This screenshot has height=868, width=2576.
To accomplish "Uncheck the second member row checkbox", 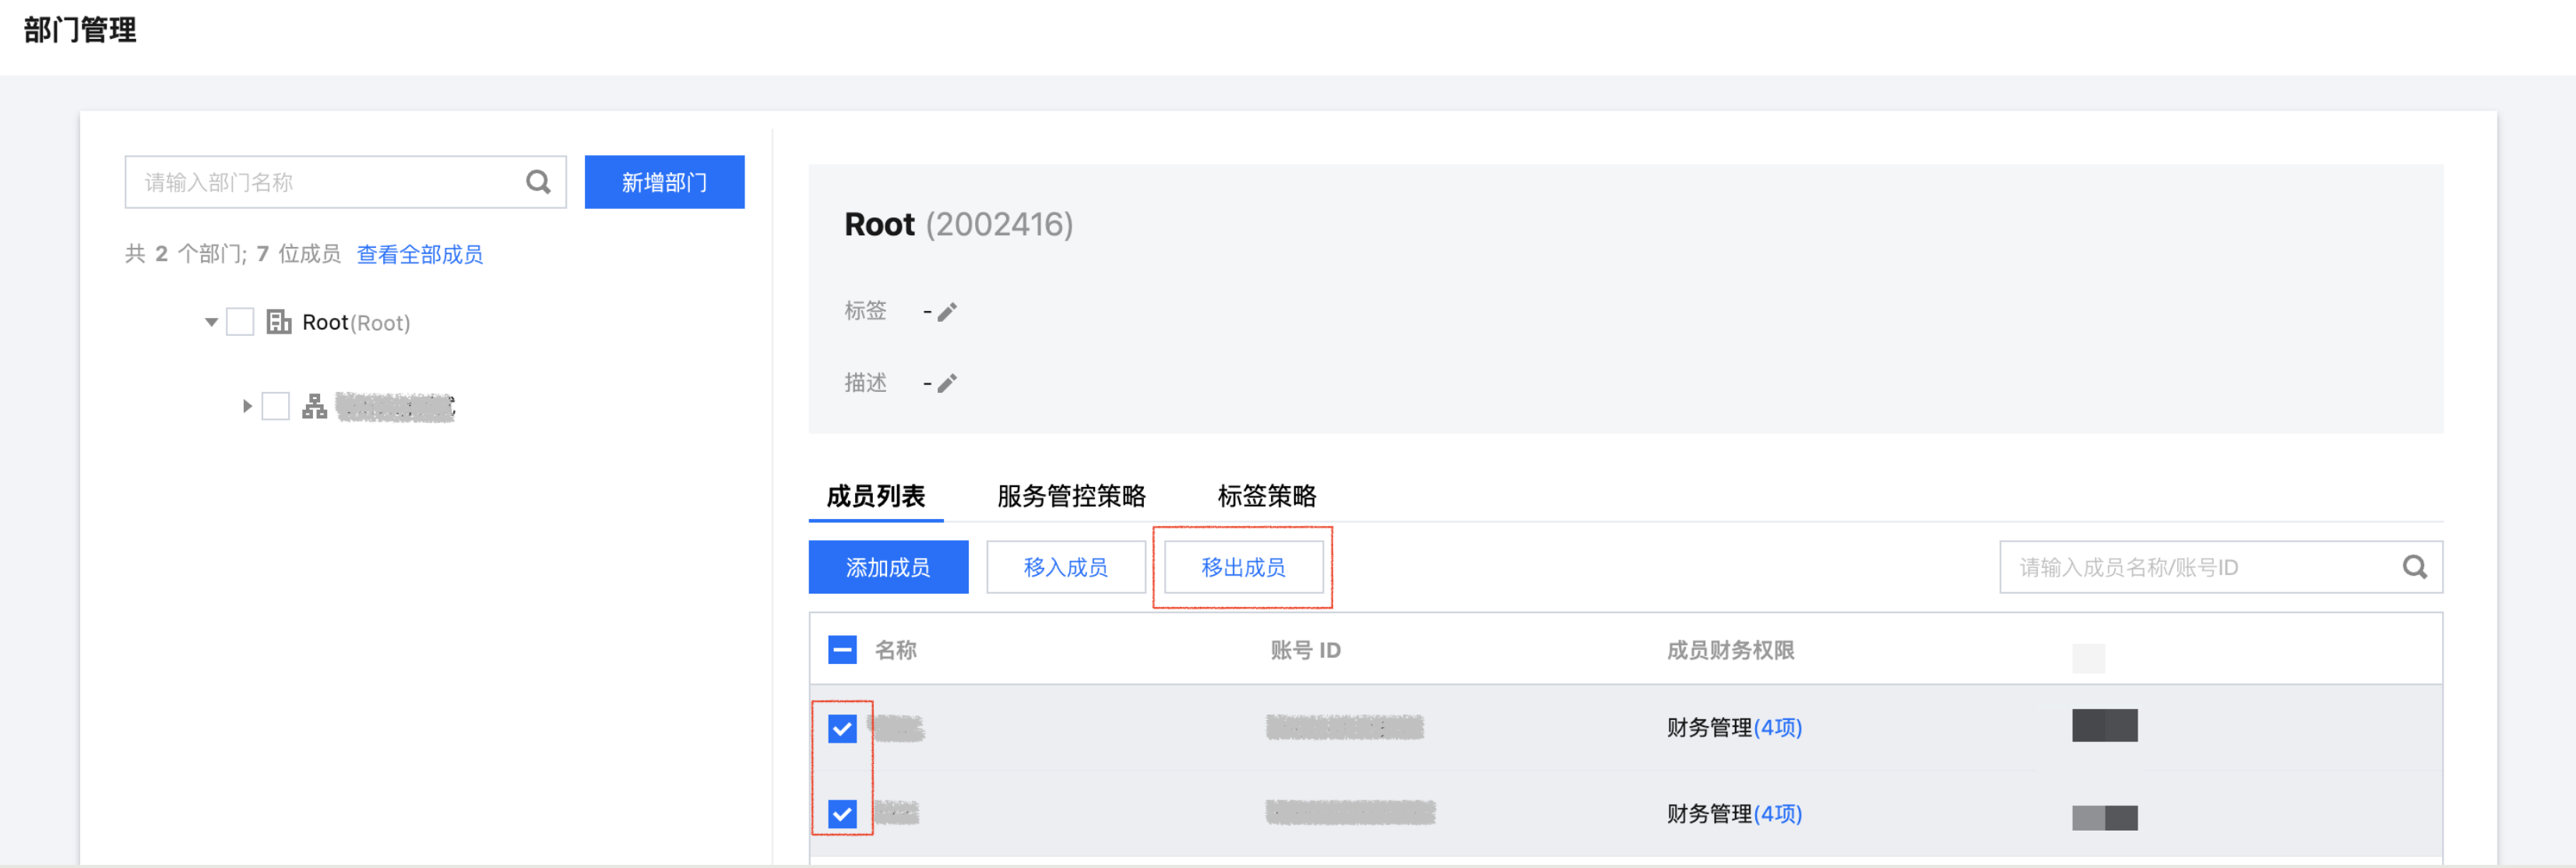I will pyautogui.click(x=842, y=814).
